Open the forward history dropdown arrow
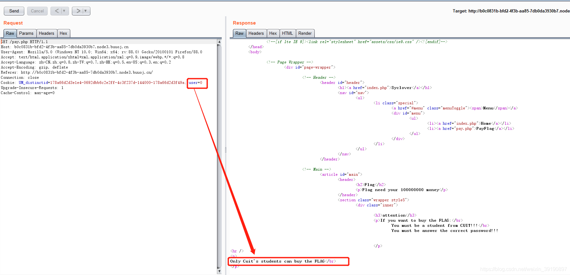This screenshot has width=570, height=275. (86, 11)
